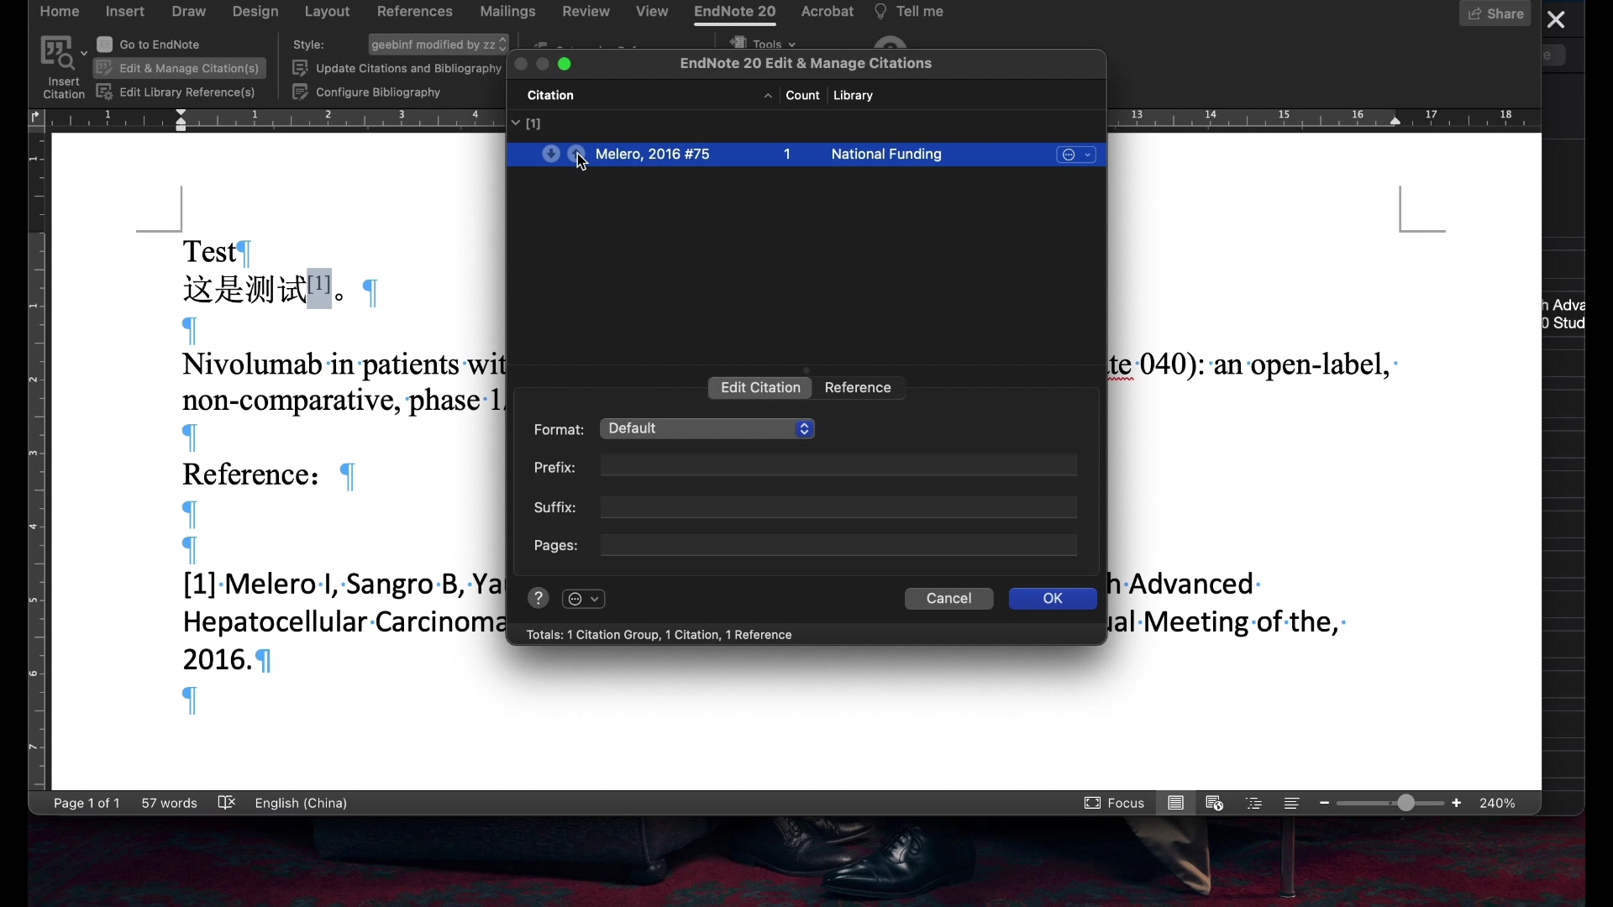Open the References ribbon tab
1613x907 pixels.
[415, 12]
